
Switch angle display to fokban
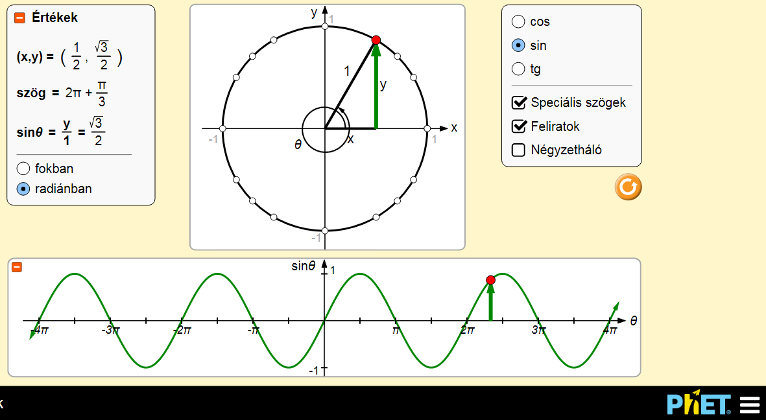(23, 169)
